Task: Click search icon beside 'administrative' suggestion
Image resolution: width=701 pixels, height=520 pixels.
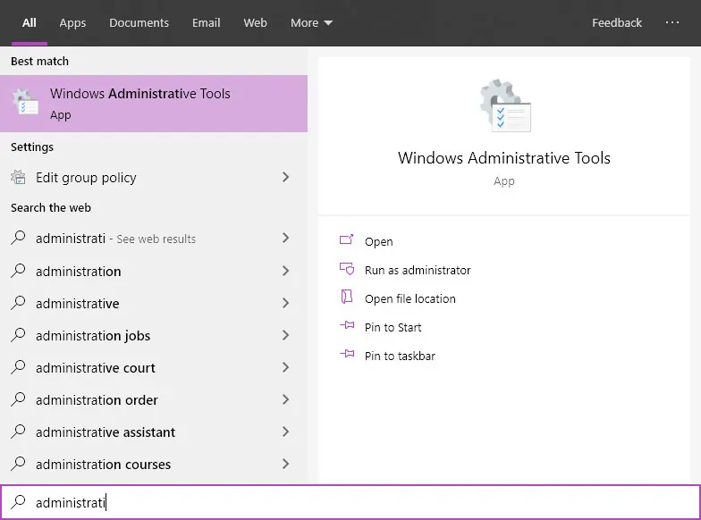Action: 18,303
